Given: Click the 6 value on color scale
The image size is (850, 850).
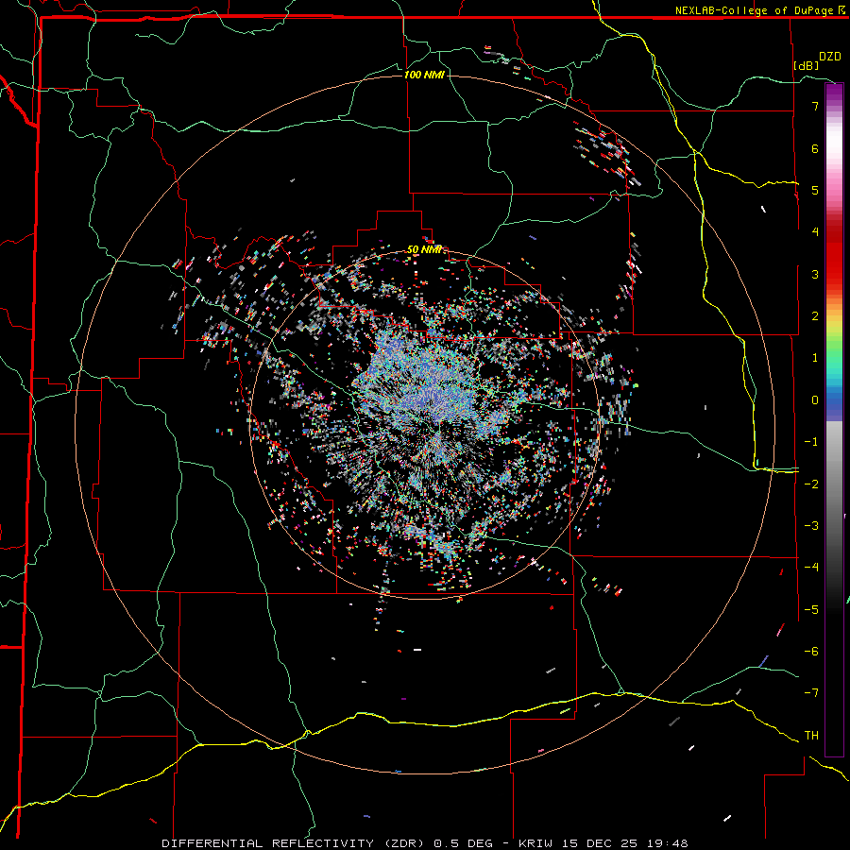Looking at the screenshot, I should [x=815, y=148].
